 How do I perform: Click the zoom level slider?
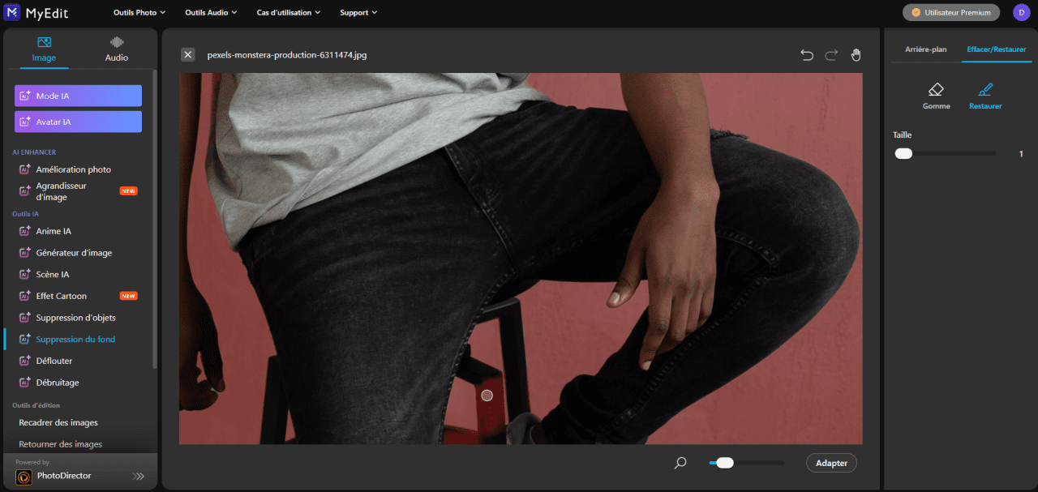tap(746, 463)
